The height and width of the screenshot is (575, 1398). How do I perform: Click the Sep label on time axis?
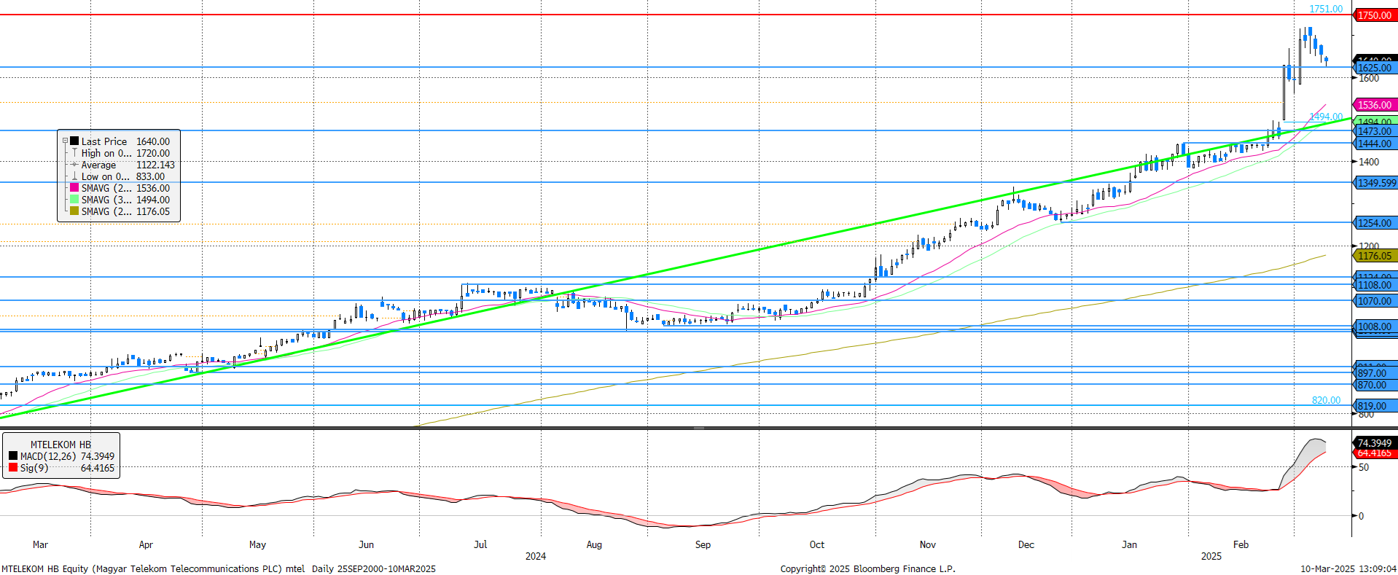click(703, 544)
